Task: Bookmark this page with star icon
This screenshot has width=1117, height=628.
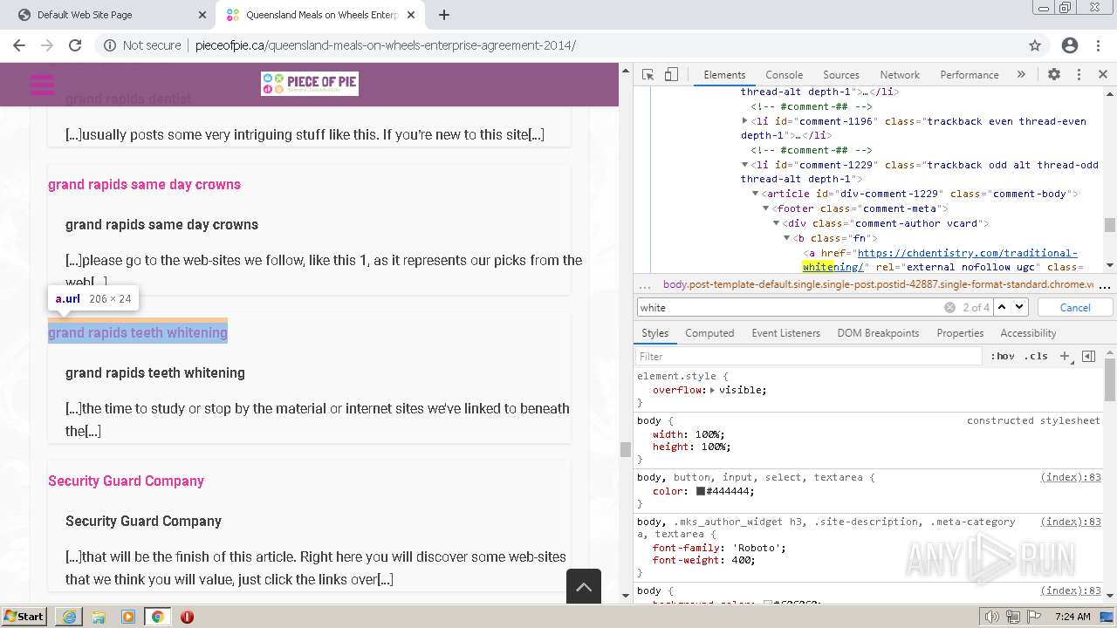Action: click(x=1035, y=45)
